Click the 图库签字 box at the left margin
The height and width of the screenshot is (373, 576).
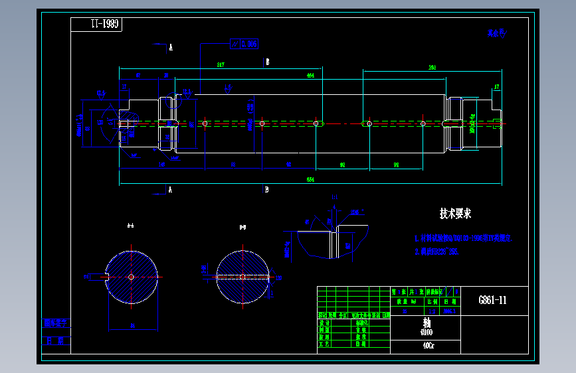56,323
